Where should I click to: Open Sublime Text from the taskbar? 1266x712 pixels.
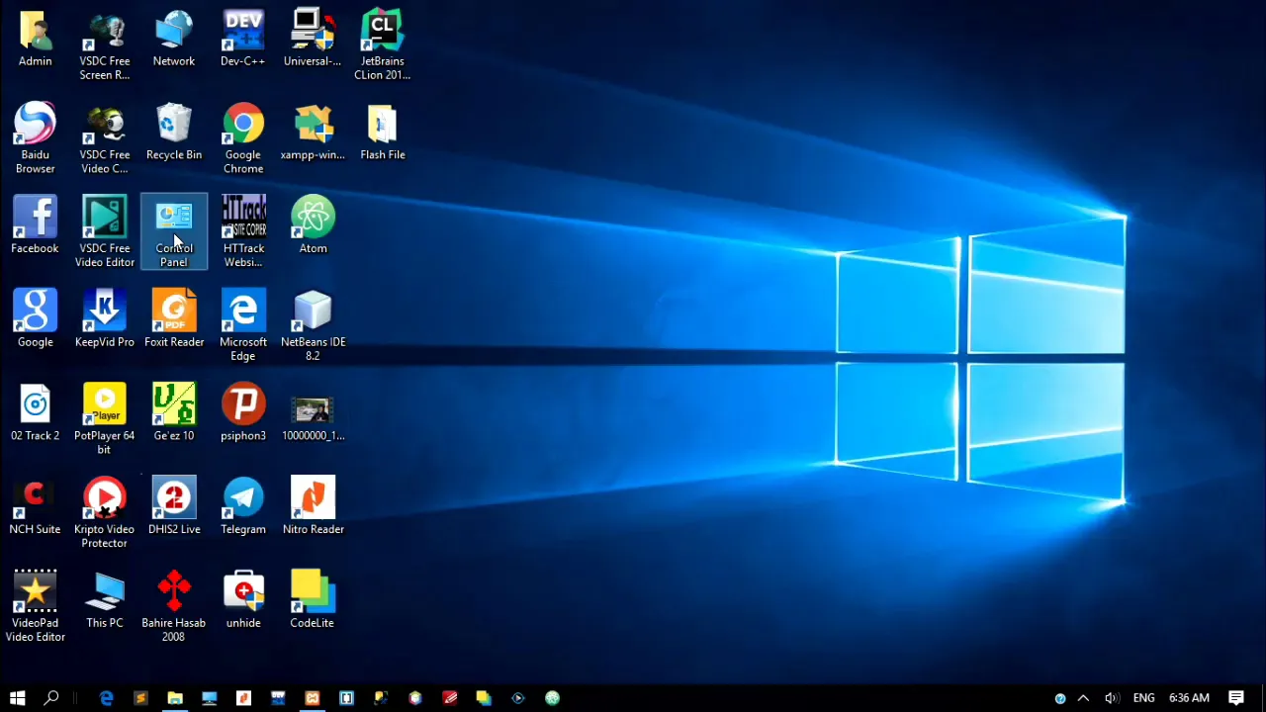140,698
